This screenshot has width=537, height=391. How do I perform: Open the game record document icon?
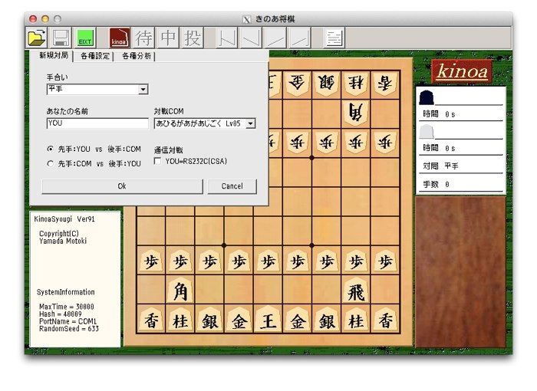pyautogui.click(x=334, y=38)
